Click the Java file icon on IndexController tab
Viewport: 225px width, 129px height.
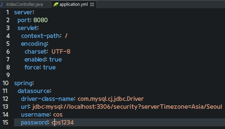coord(1,4)
